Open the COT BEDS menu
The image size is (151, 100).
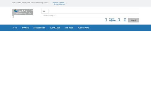[69, 28]
